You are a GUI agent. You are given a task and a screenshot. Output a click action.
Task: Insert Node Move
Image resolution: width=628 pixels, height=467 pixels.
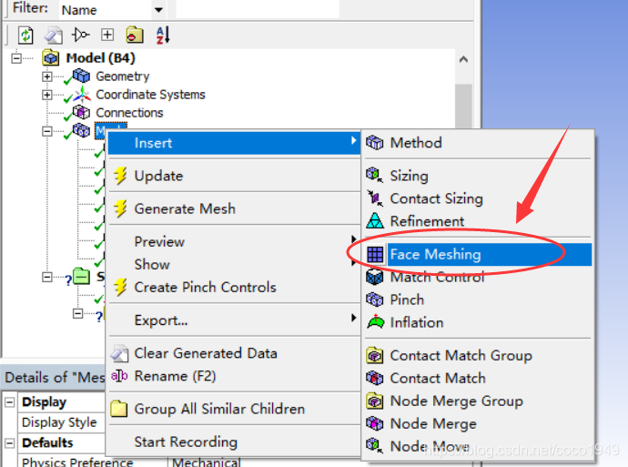478,446
